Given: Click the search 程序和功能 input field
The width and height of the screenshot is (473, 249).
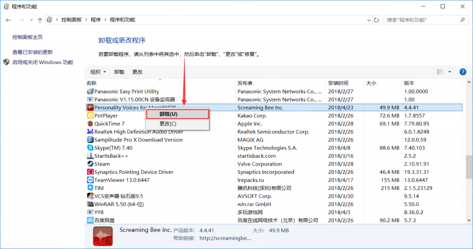Looking at the screenshot, I should coord(425,20).
